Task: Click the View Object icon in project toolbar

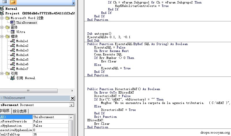Action: point(4,2)
